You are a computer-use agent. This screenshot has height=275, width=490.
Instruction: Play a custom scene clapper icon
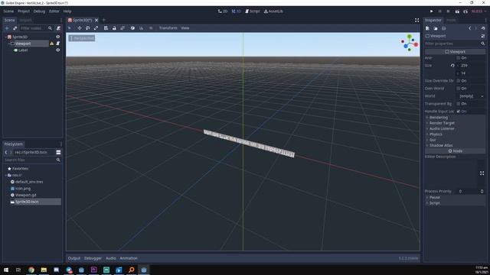465,11
